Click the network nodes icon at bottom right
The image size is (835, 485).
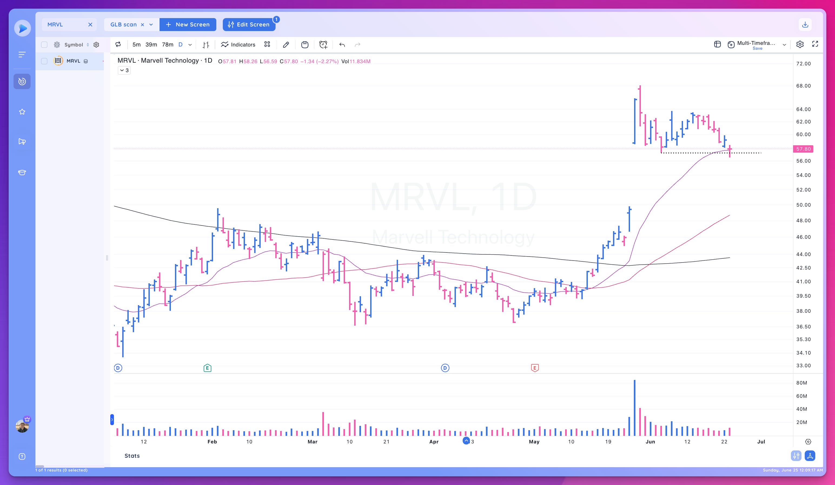point(810,456)
